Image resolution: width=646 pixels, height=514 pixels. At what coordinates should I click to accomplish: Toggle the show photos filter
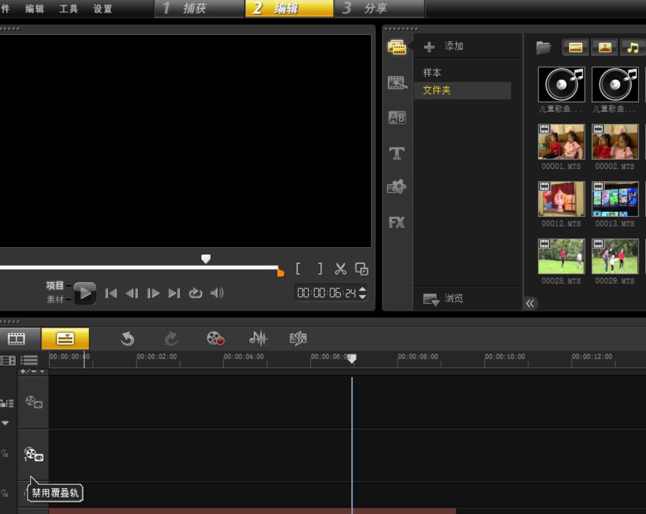605,48
